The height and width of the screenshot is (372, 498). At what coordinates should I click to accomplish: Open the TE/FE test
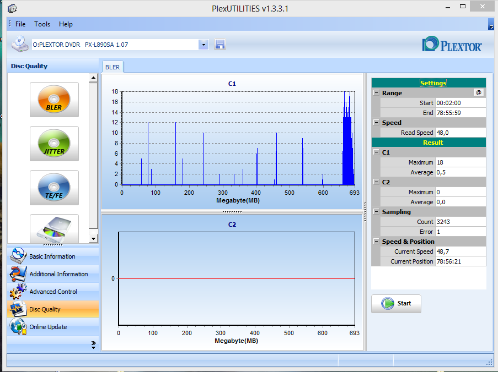(x=54, y=188)
